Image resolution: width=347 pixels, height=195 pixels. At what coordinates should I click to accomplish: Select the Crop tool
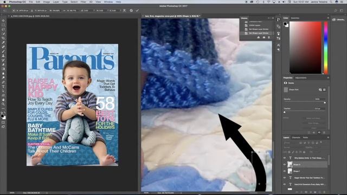tap(3, 38)
